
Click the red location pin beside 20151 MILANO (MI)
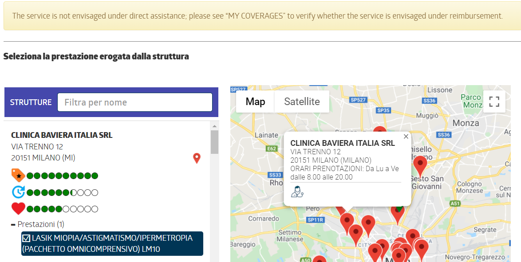coord(197,158)
